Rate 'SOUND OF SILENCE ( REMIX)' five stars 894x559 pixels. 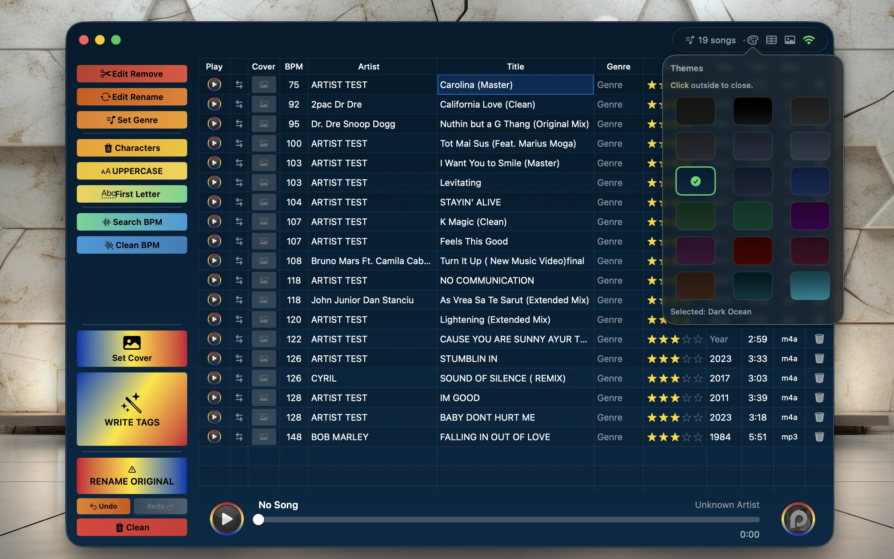pyautogui.click(x=698, y=378)
